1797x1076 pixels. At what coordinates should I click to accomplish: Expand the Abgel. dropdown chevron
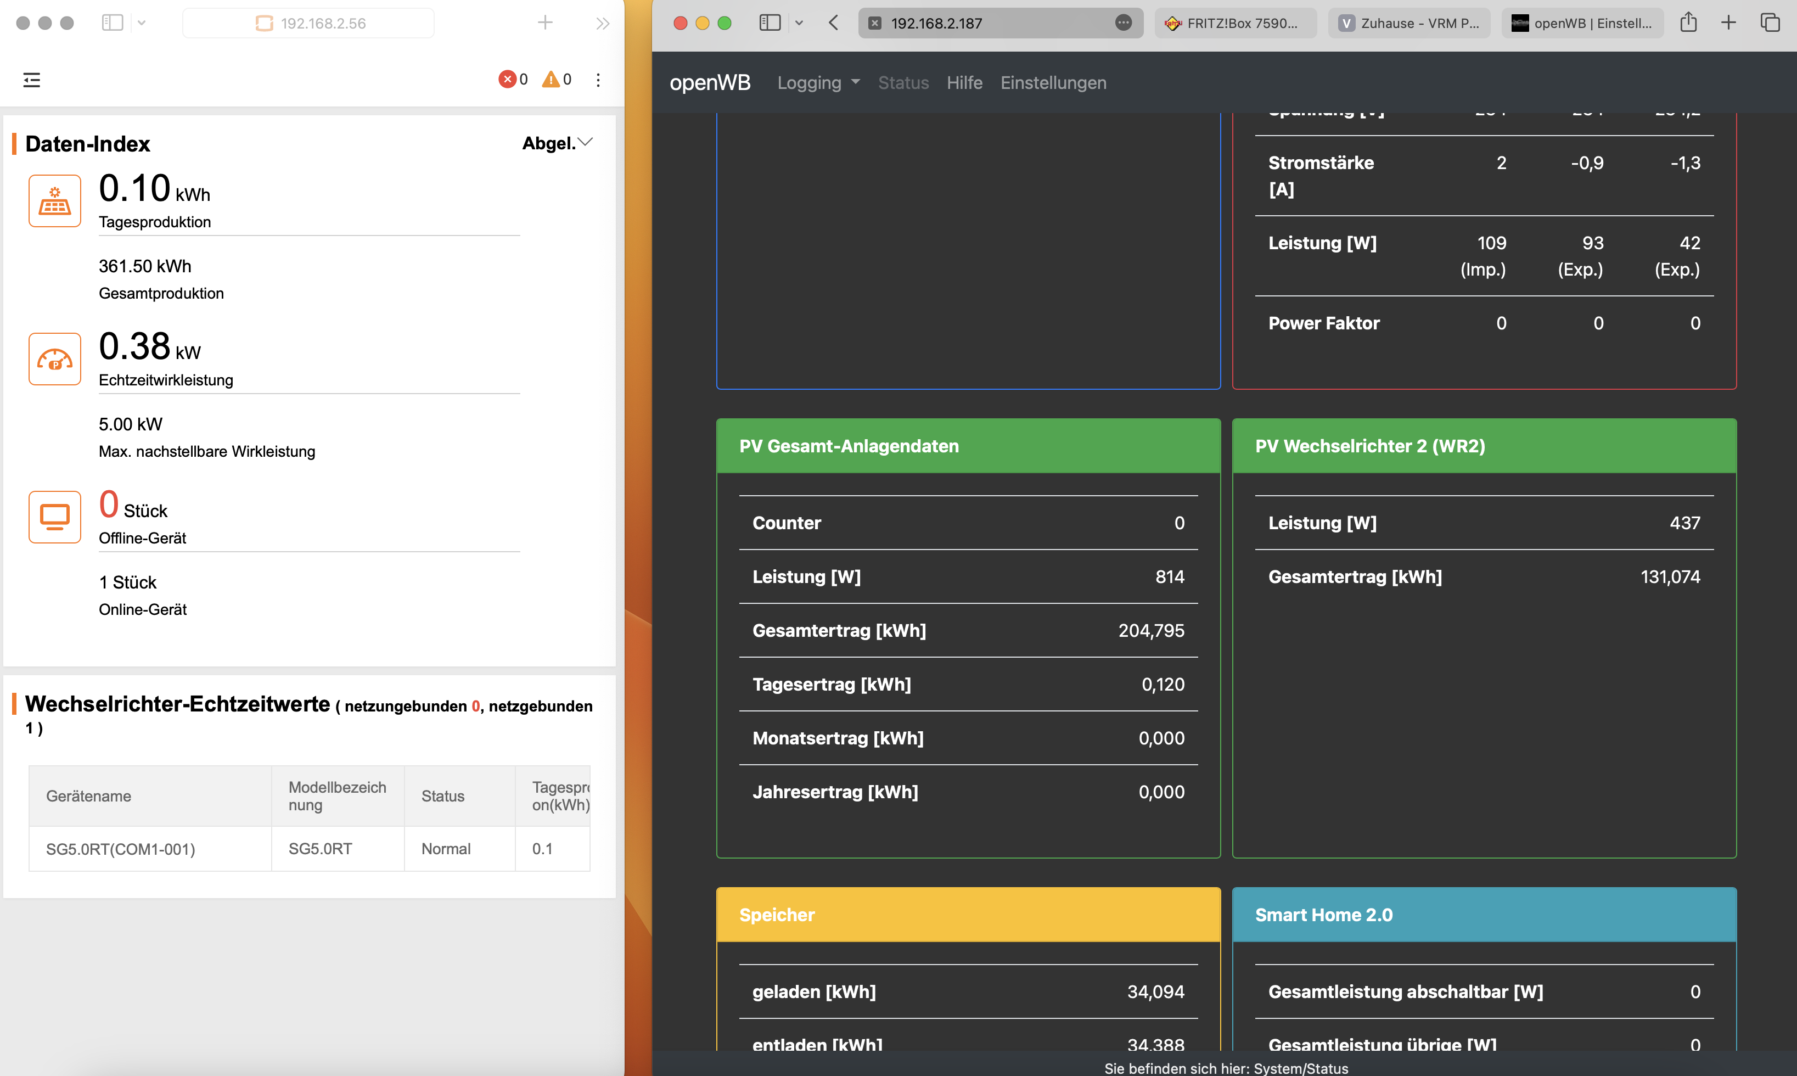click(585, 142)
